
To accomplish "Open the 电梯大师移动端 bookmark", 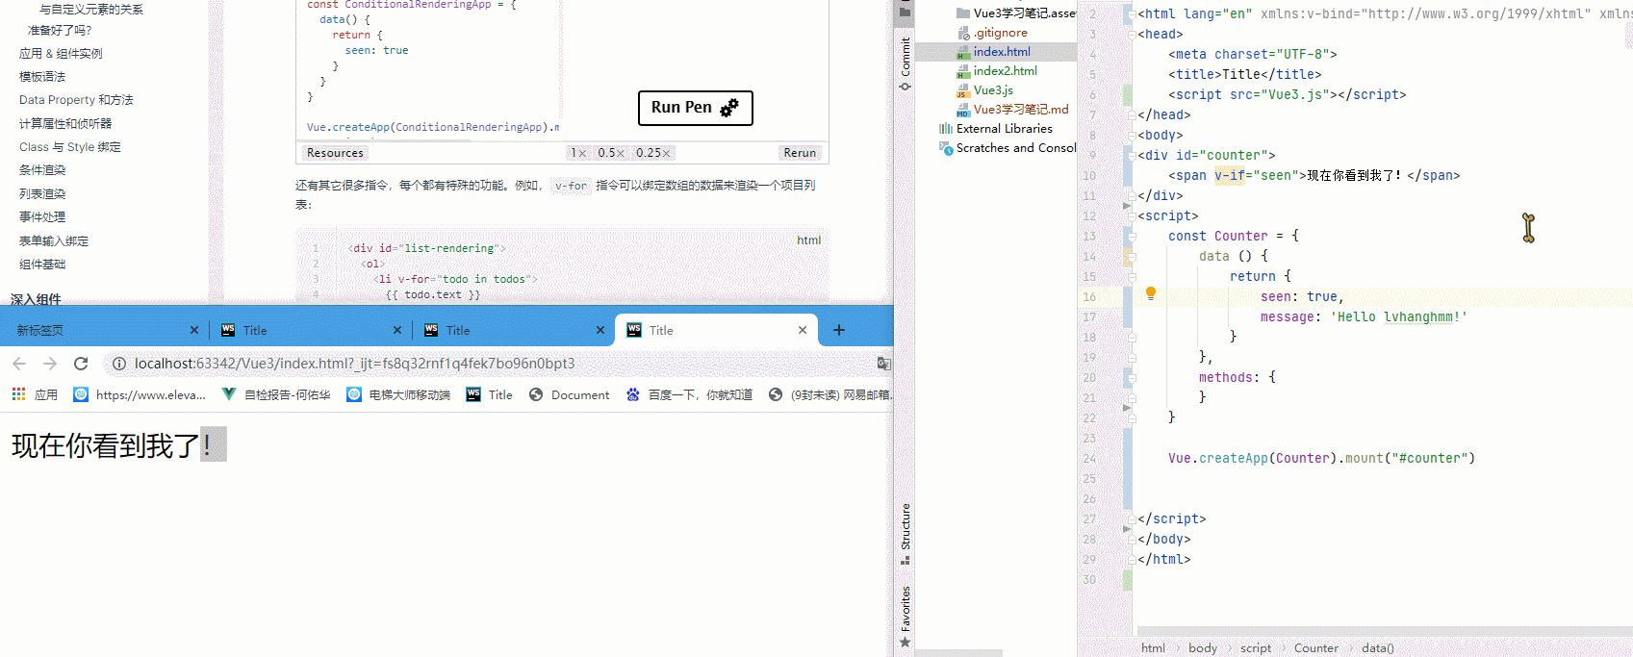I will pyautogui.click(x=398, y=394).
